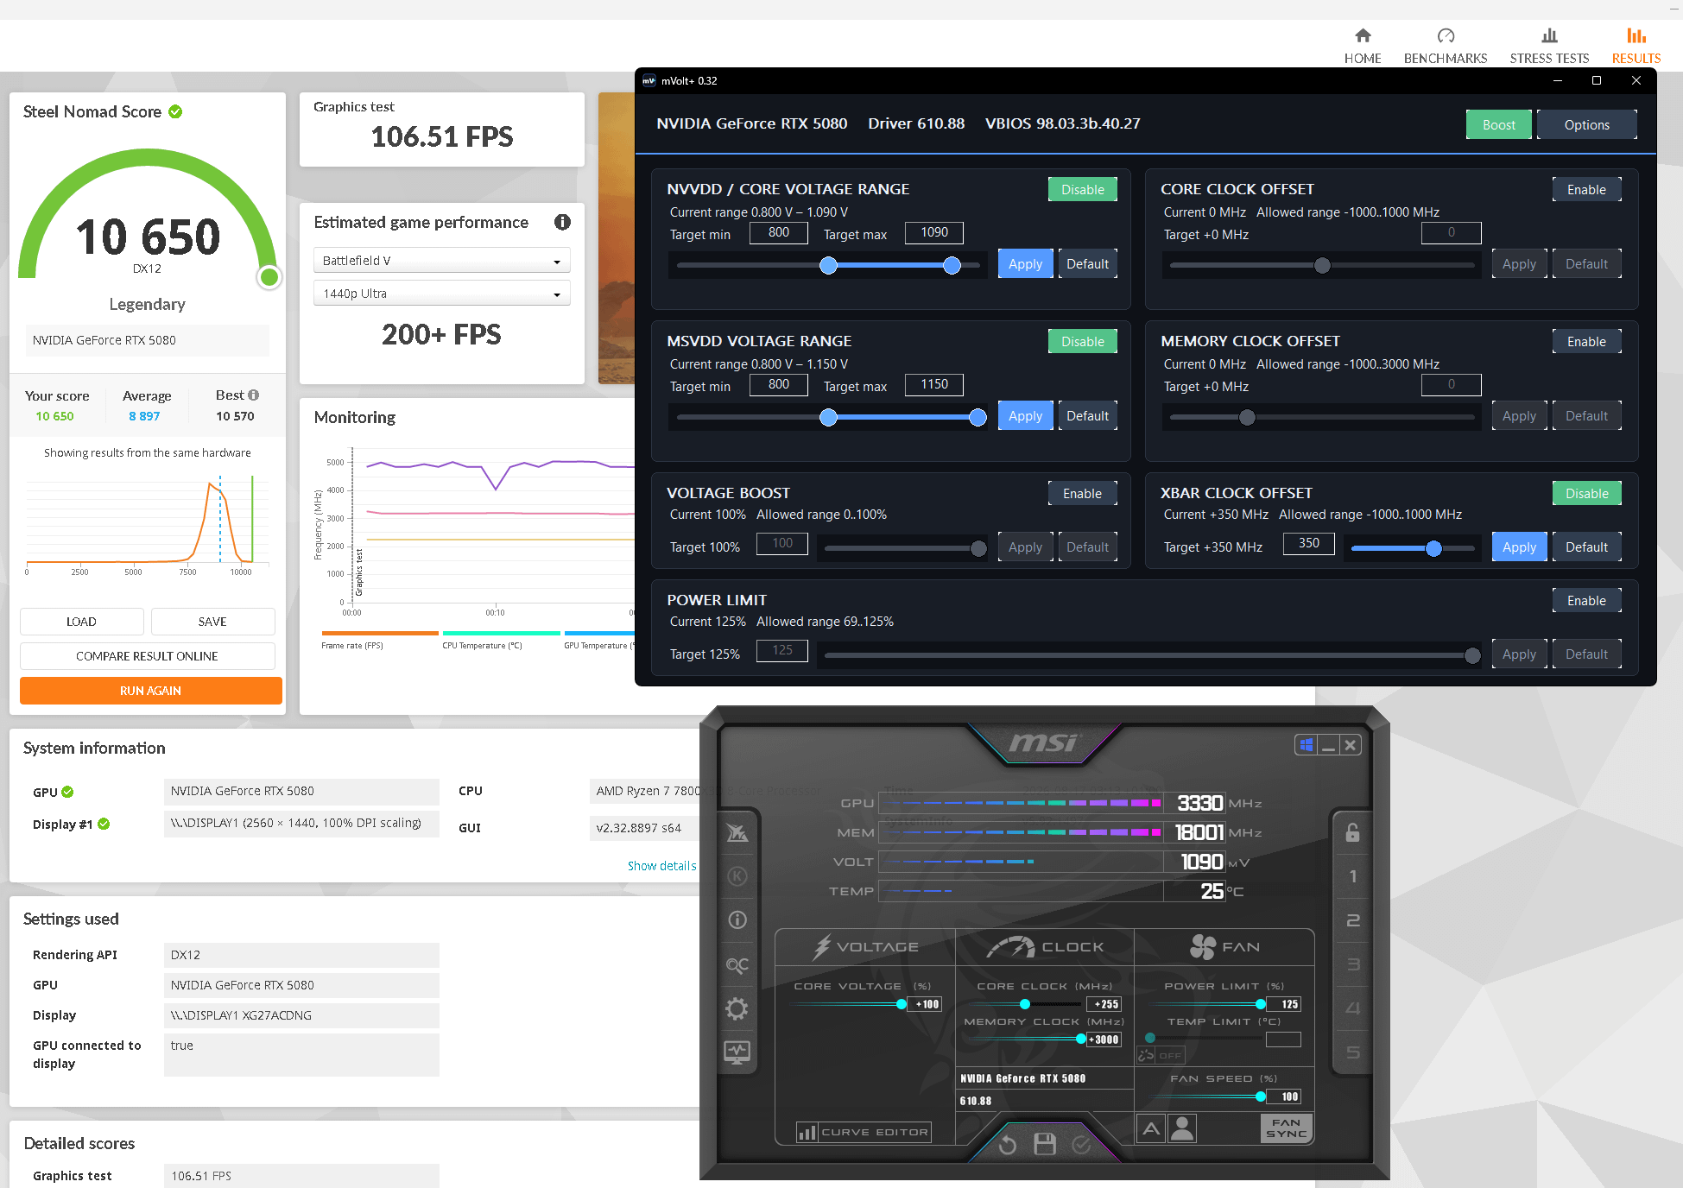The width and height of the screenshot is (1683, 1188).
Task: Disable NVVDD / Core Voltage Range
Action: tap(1082, 189)
